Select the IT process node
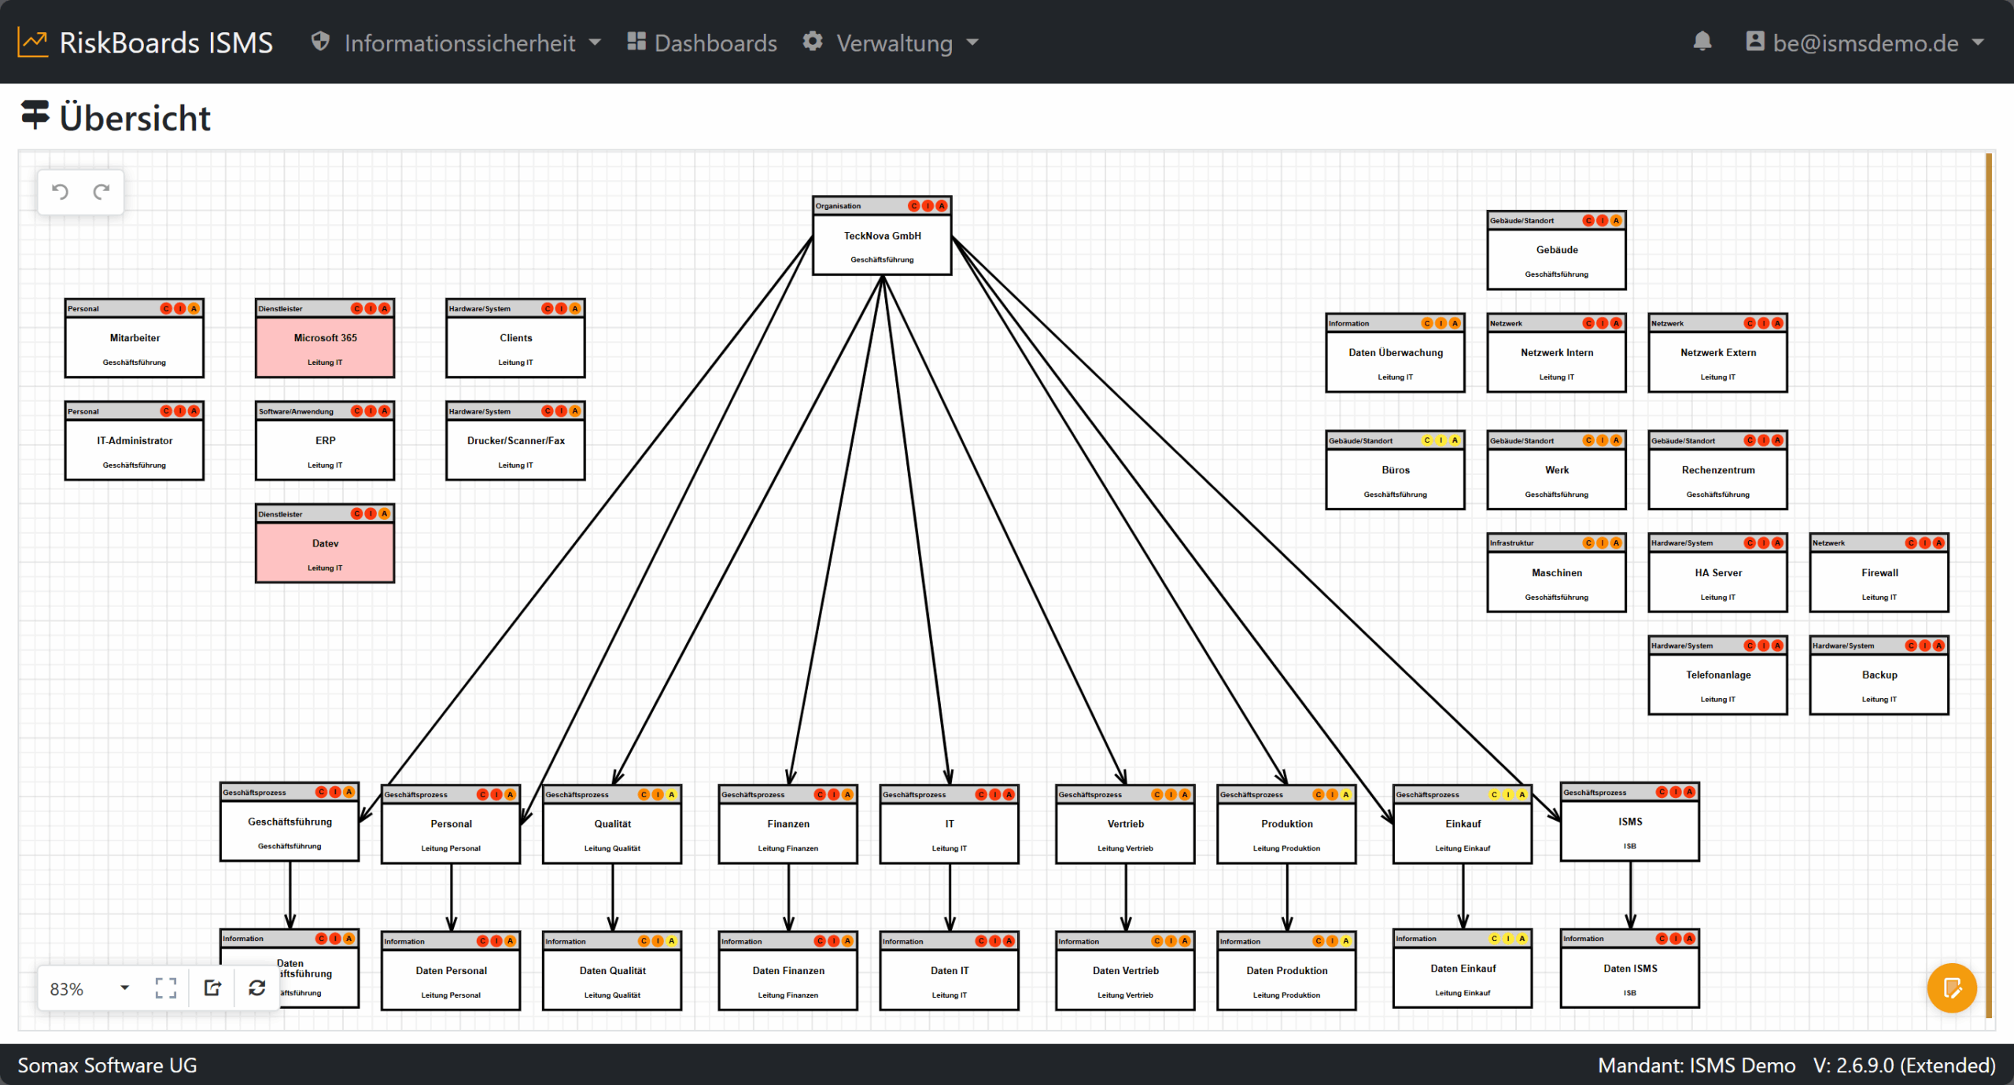This screenshot has height=1085, width=2014. coord(950,824)
